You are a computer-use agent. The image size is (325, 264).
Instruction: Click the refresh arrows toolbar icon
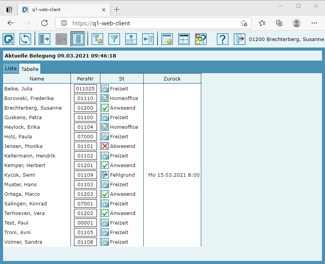25,39
